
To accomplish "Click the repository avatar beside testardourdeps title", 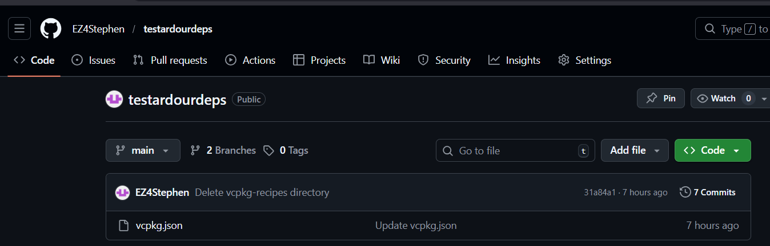I will coord(114,99).
